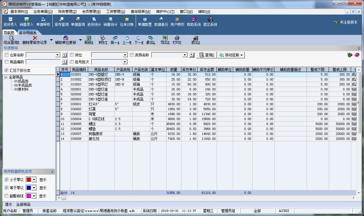This screenshot has width=364, height=216.
Task: Collapse the 库存数量颜色选项 panel
Action: [52, 172]
